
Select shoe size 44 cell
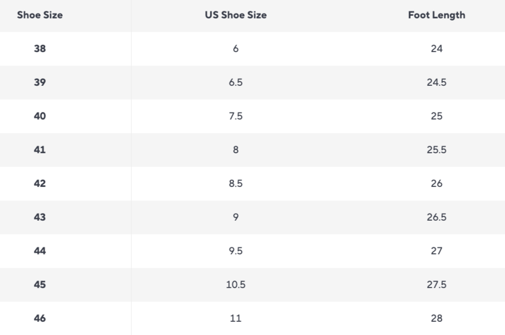click(40, 251)
